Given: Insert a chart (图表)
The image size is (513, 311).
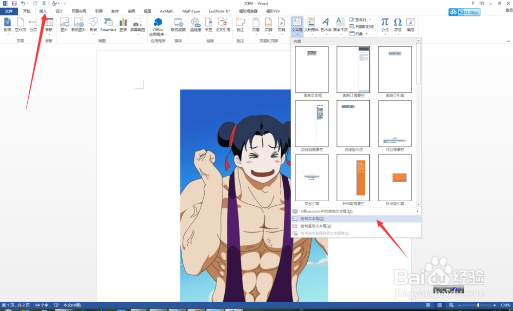Looking at the screenshot, I should click(x=123, y=26).
